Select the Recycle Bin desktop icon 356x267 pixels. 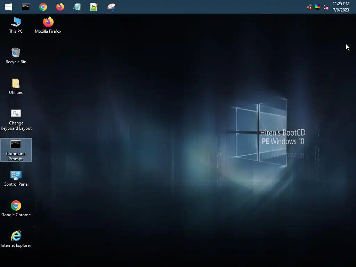click(16, 56)
